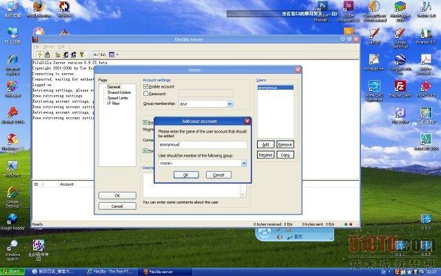
Task: Click the Add button under Users list
Action: (265, 144)
